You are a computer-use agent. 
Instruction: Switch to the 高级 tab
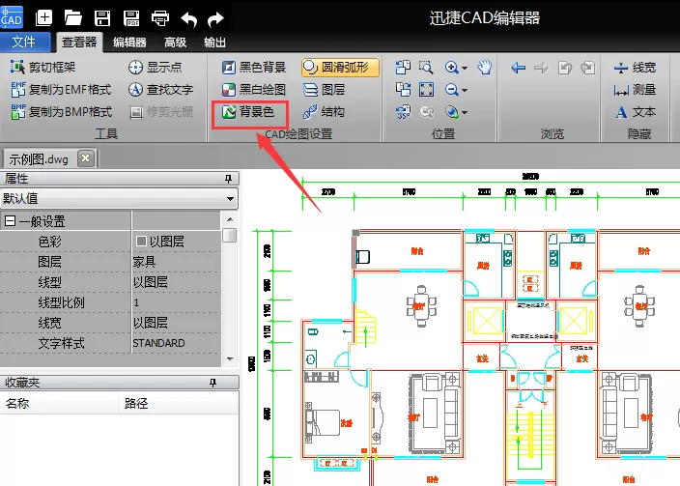click(175, 43)
